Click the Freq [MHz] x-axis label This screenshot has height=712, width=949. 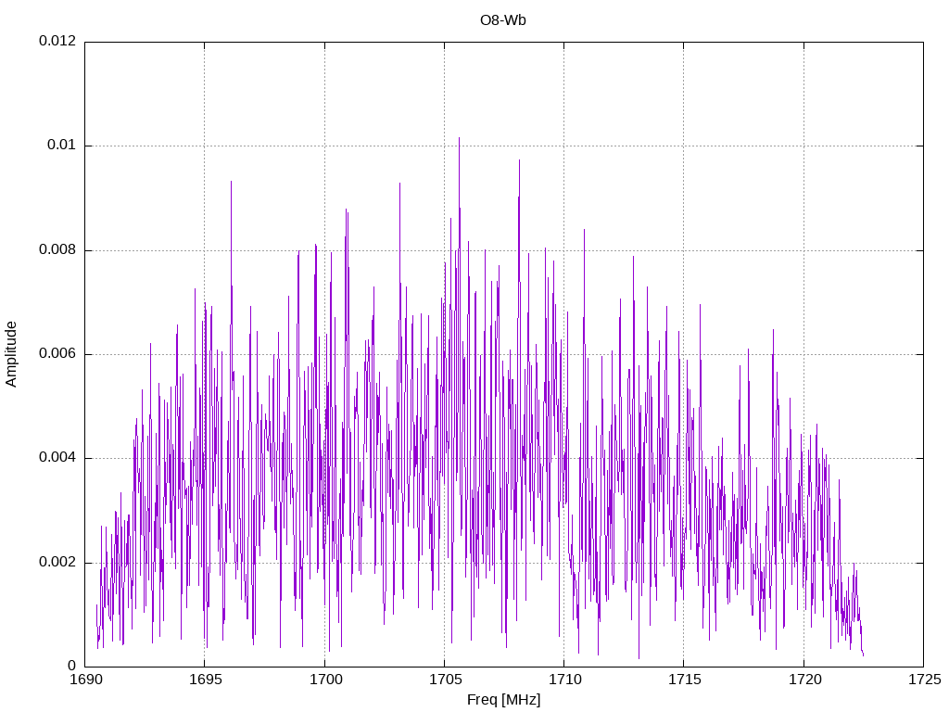point(503,700)
